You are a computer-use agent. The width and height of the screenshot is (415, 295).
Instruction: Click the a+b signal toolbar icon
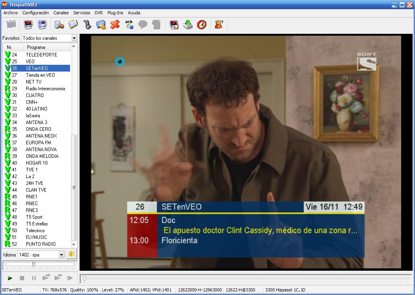(x=129, y=25)
